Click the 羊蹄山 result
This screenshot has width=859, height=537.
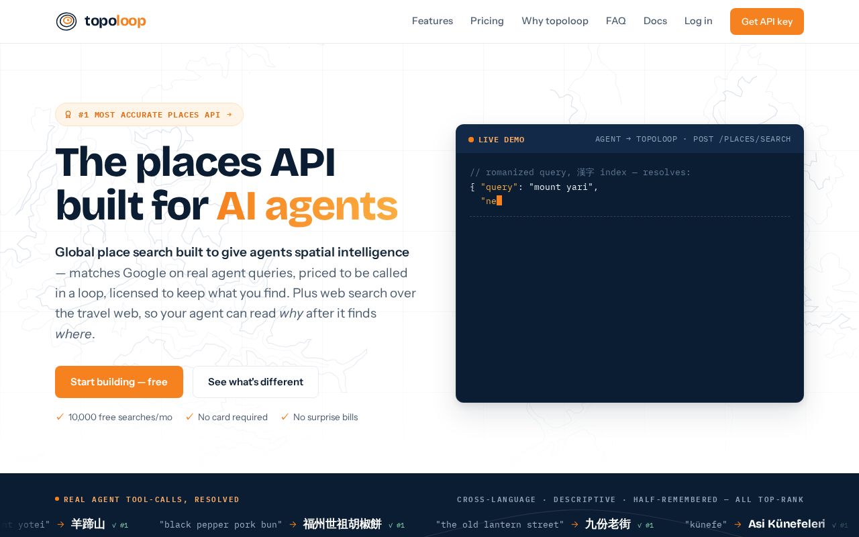pyautogui.click(x=88, y=524)
